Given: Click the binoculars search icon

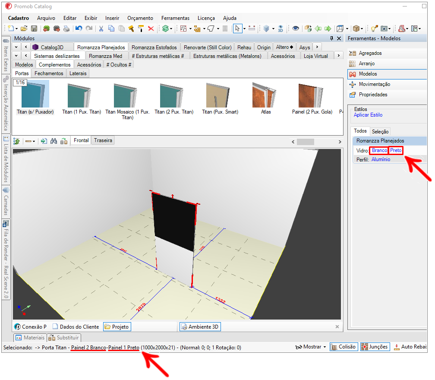Looking at the screenshot, I should (x=54, y=141).
